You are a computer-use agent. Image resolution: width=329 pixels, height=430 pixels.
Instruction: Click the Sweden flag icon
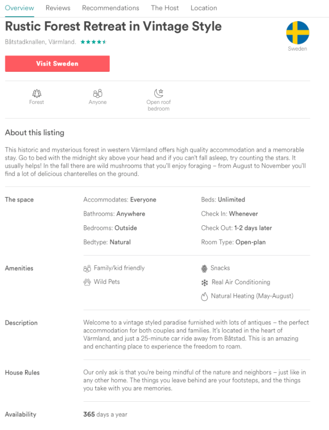click(x=298, y=33)
